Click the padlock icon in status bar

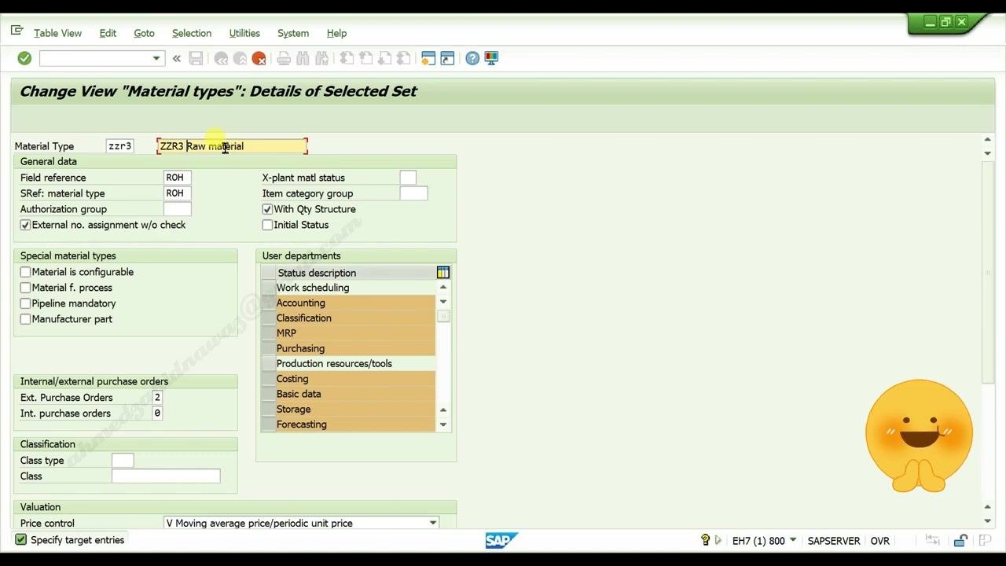(x=960, y=540)
